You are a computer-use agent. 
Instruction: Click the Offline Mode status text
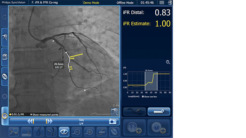(125, 3)
